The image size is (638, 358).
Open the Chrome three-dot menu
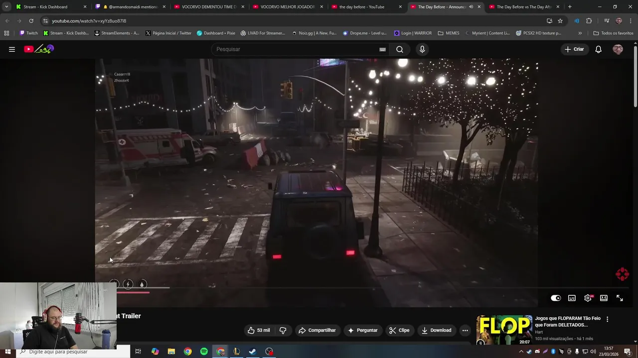tap(631, 21)
